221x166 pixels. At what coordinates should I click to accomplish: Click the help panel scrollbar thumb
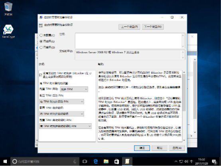[184, 93]
